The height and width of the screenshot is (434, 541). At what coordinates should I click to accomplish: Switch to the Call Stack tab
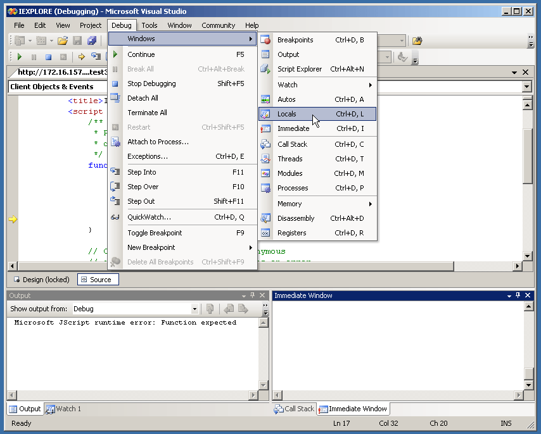coord(295,409)
